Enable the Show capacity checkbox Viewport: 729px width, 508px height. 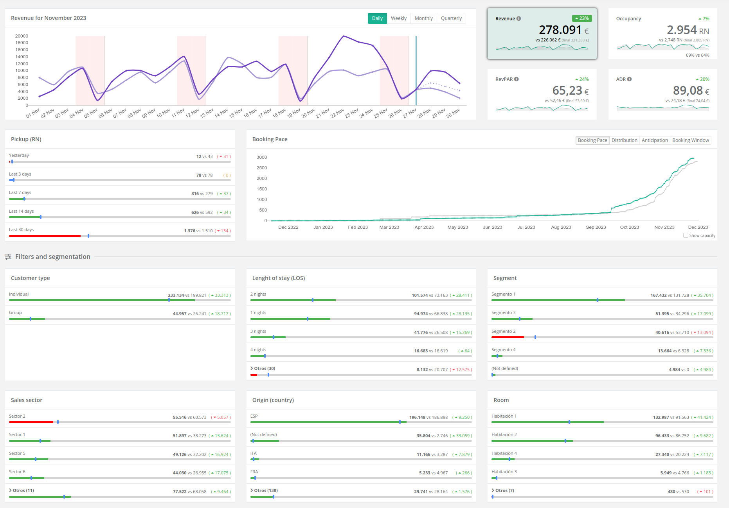coord(686,235)
